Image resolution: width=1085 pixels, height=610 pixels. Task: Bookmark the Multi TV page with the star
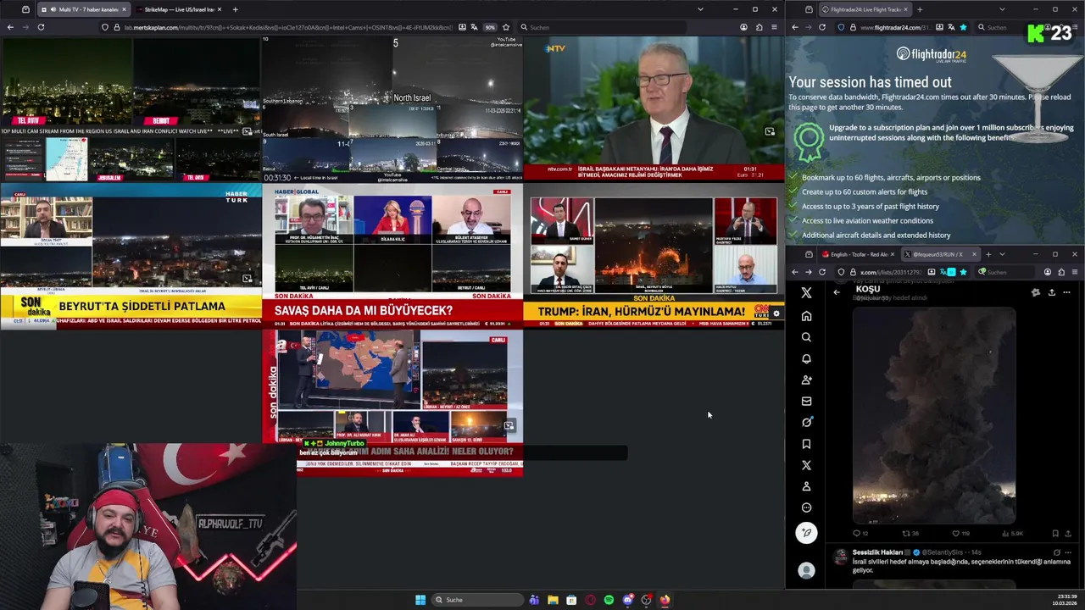[506, 27]
